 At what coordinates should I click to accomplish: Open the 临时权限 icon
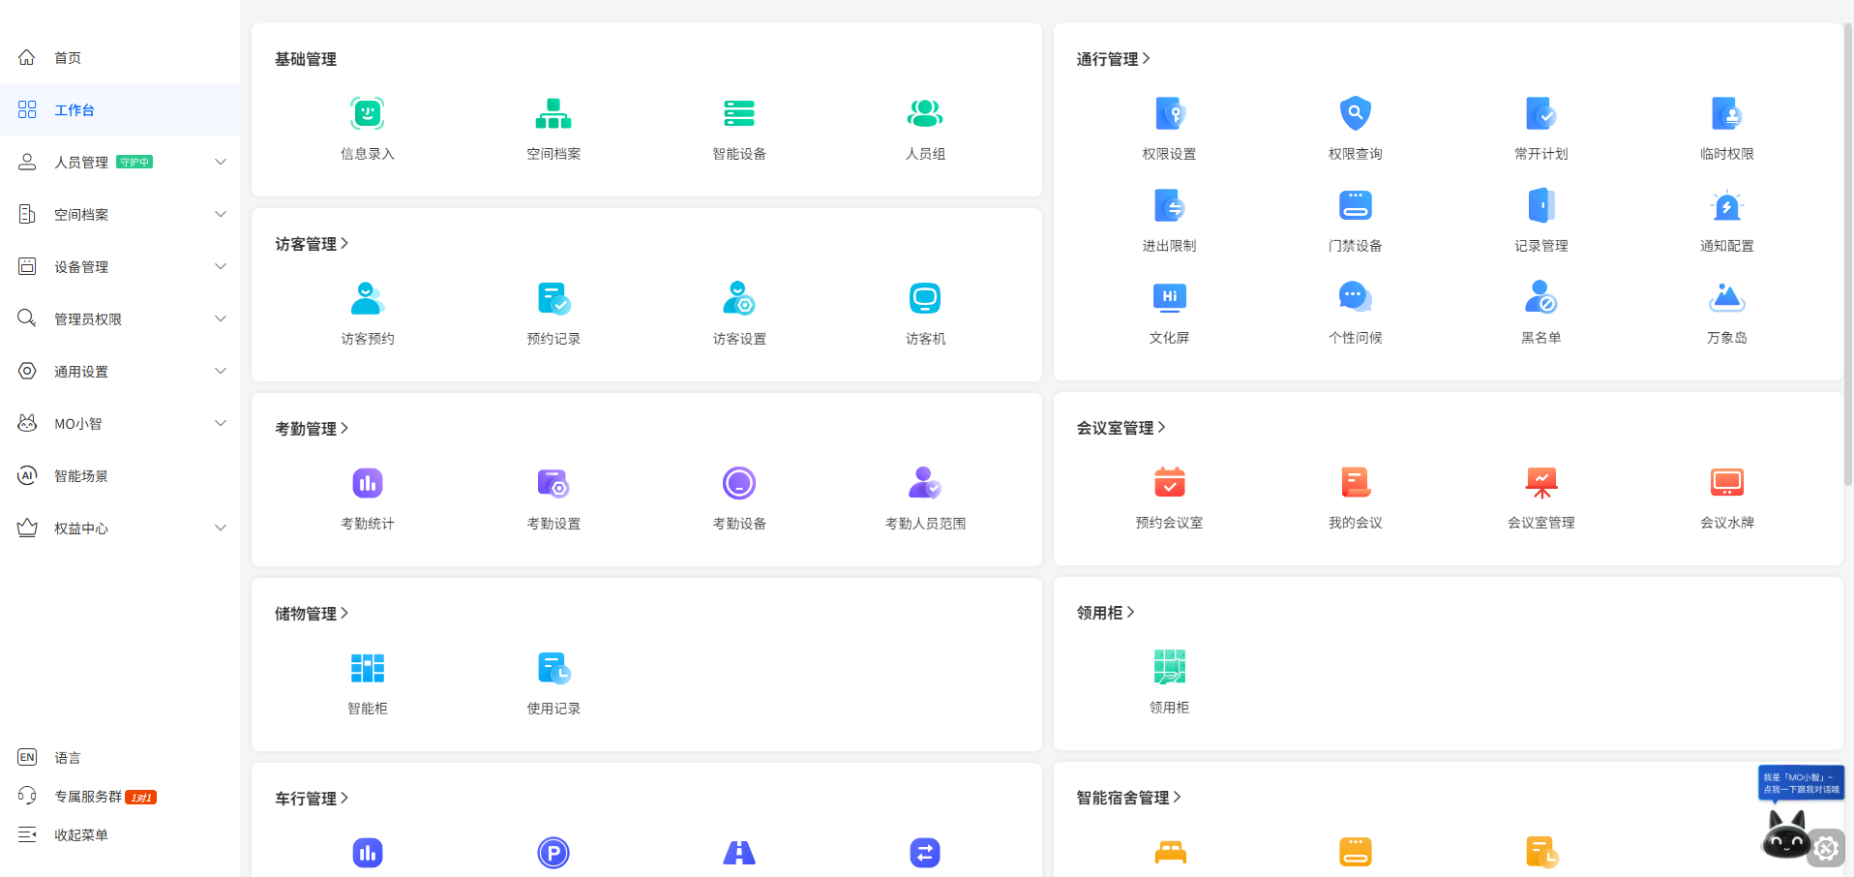tap(1727, 113)
